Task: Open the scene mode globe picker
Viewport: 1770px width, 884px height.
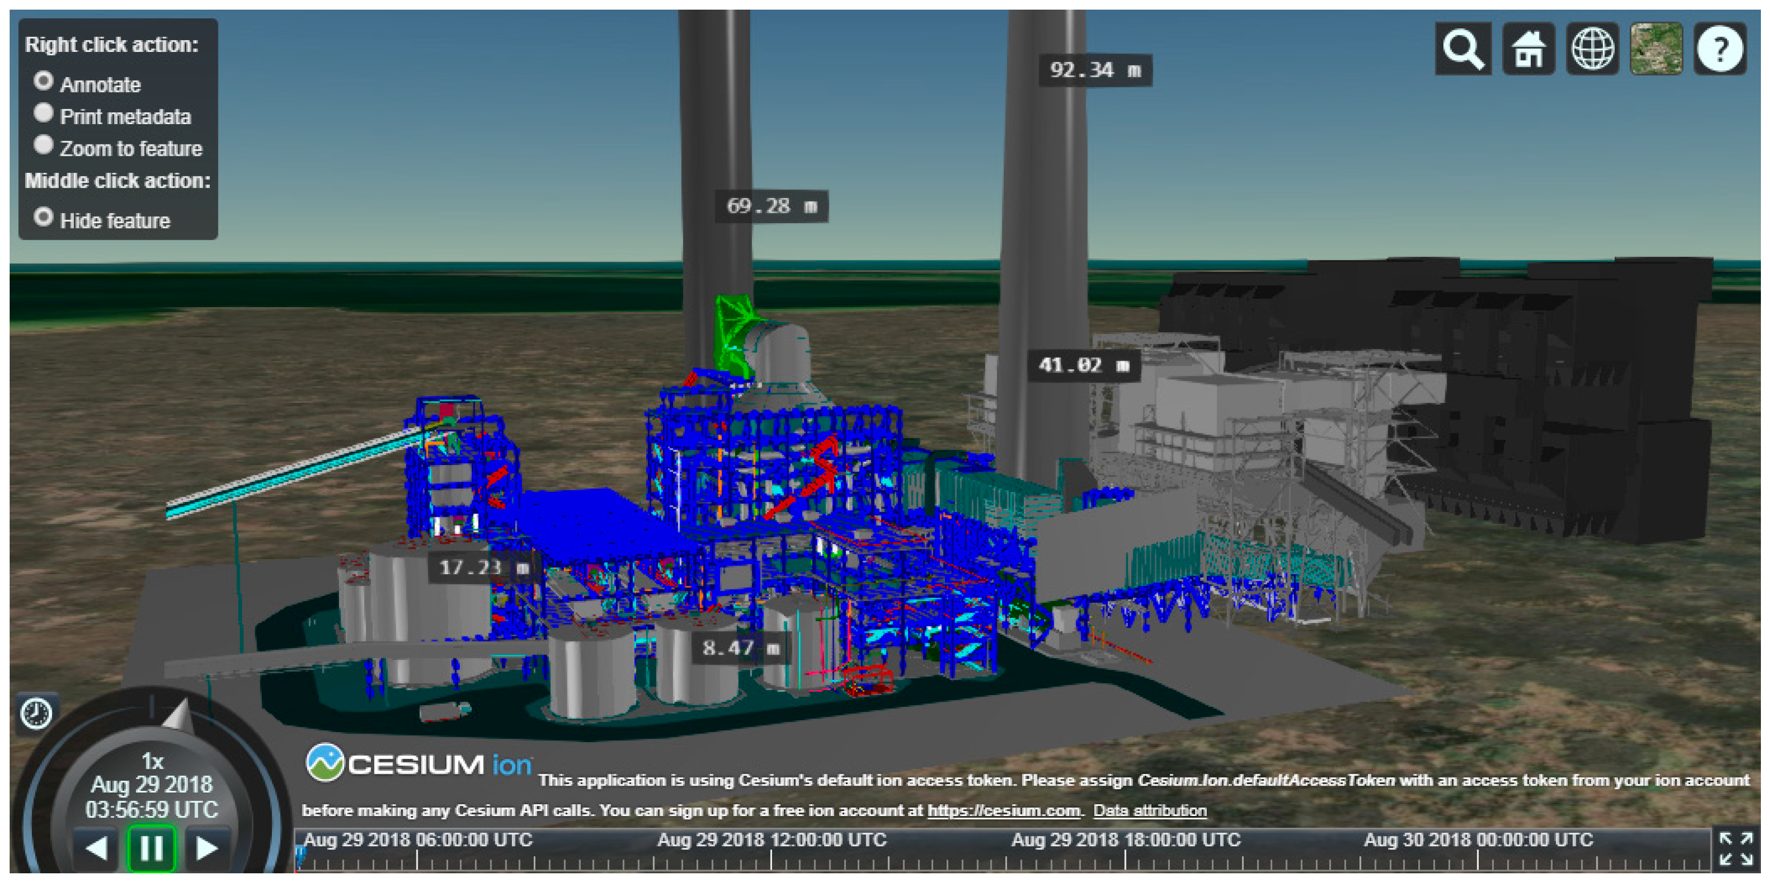Action: 1592,49
